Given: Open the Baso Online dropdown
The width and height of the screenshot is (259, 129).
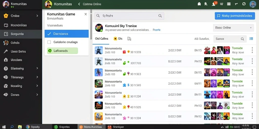Looking at the screenshot, I should [233, 28].
